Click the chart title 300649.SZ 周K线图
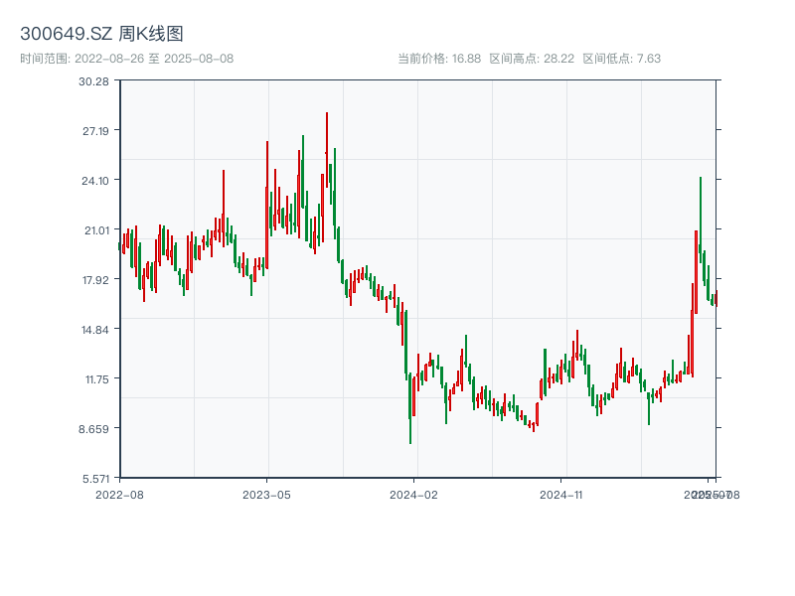This screenshot has width=795, height=596. (101, 34)
